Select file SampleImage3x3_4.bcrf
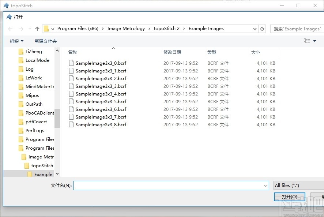The image size is (324, 217). coord(101,94)
